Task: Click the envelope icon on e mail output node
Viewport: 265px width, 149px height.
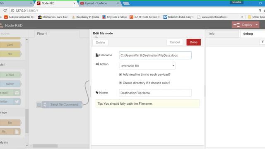Action: pos(17,93)
